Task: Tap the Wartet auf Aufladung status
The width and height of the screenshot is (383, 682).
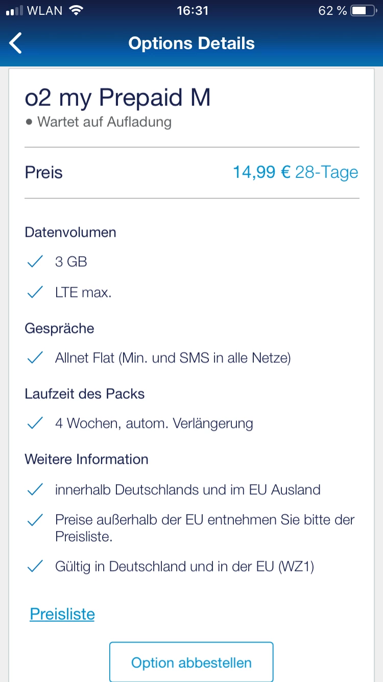Action: click(x=104, y=122)
